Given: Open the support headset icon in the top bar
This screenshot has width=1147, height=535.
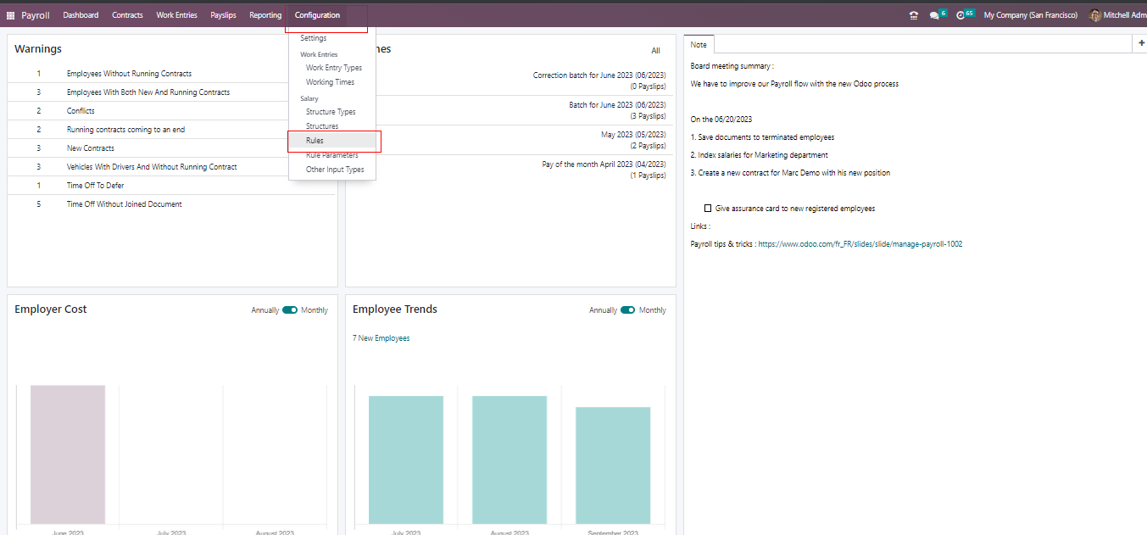Looking at the screenshot, I should click(x=913, y=15).
